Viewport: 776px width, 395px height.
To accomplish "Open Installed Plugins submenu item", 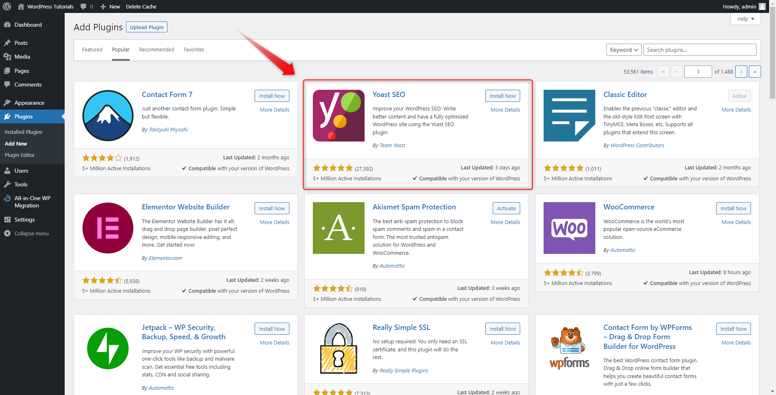I will click(x=23, y=132).
